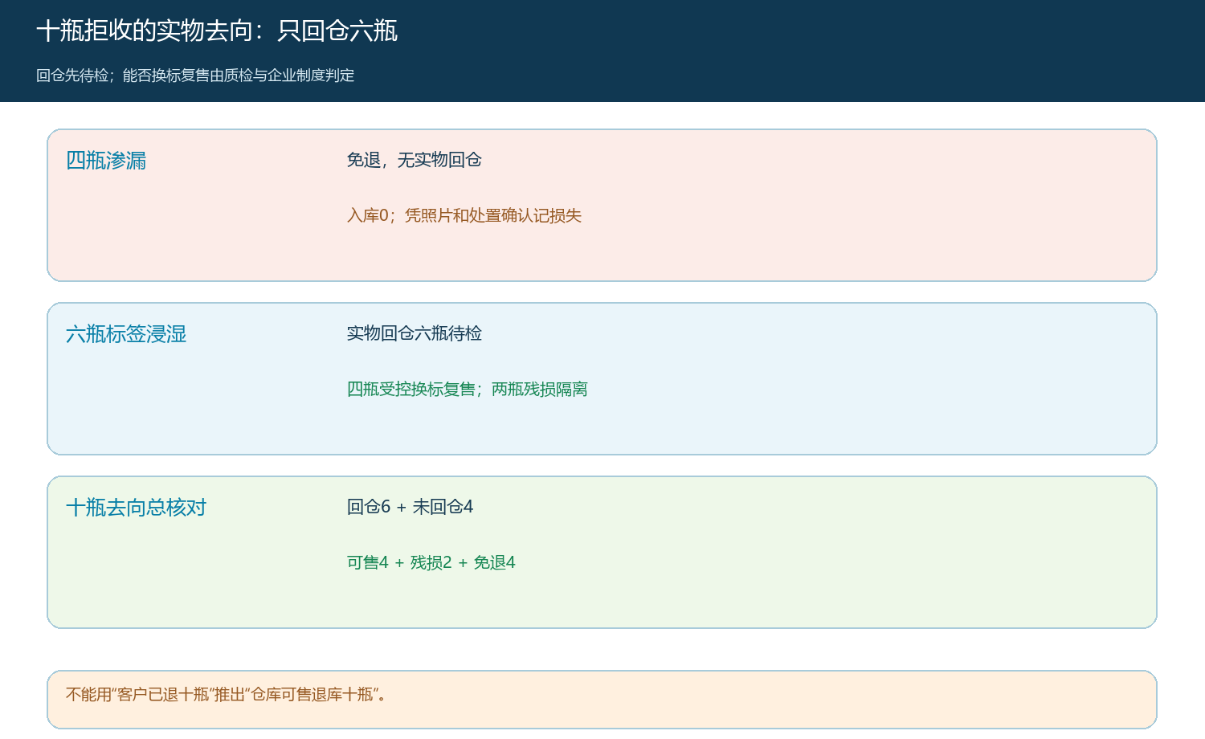The width and height of the screenshot is (1205, 739).
Task: Click the note 入库0；凭照片和处置确认记损失
Action: point(464,215)
